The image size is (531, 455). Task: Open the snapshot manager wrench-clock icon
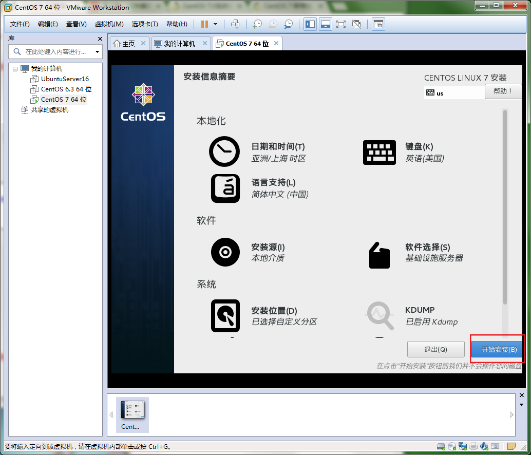click(288, 24)
